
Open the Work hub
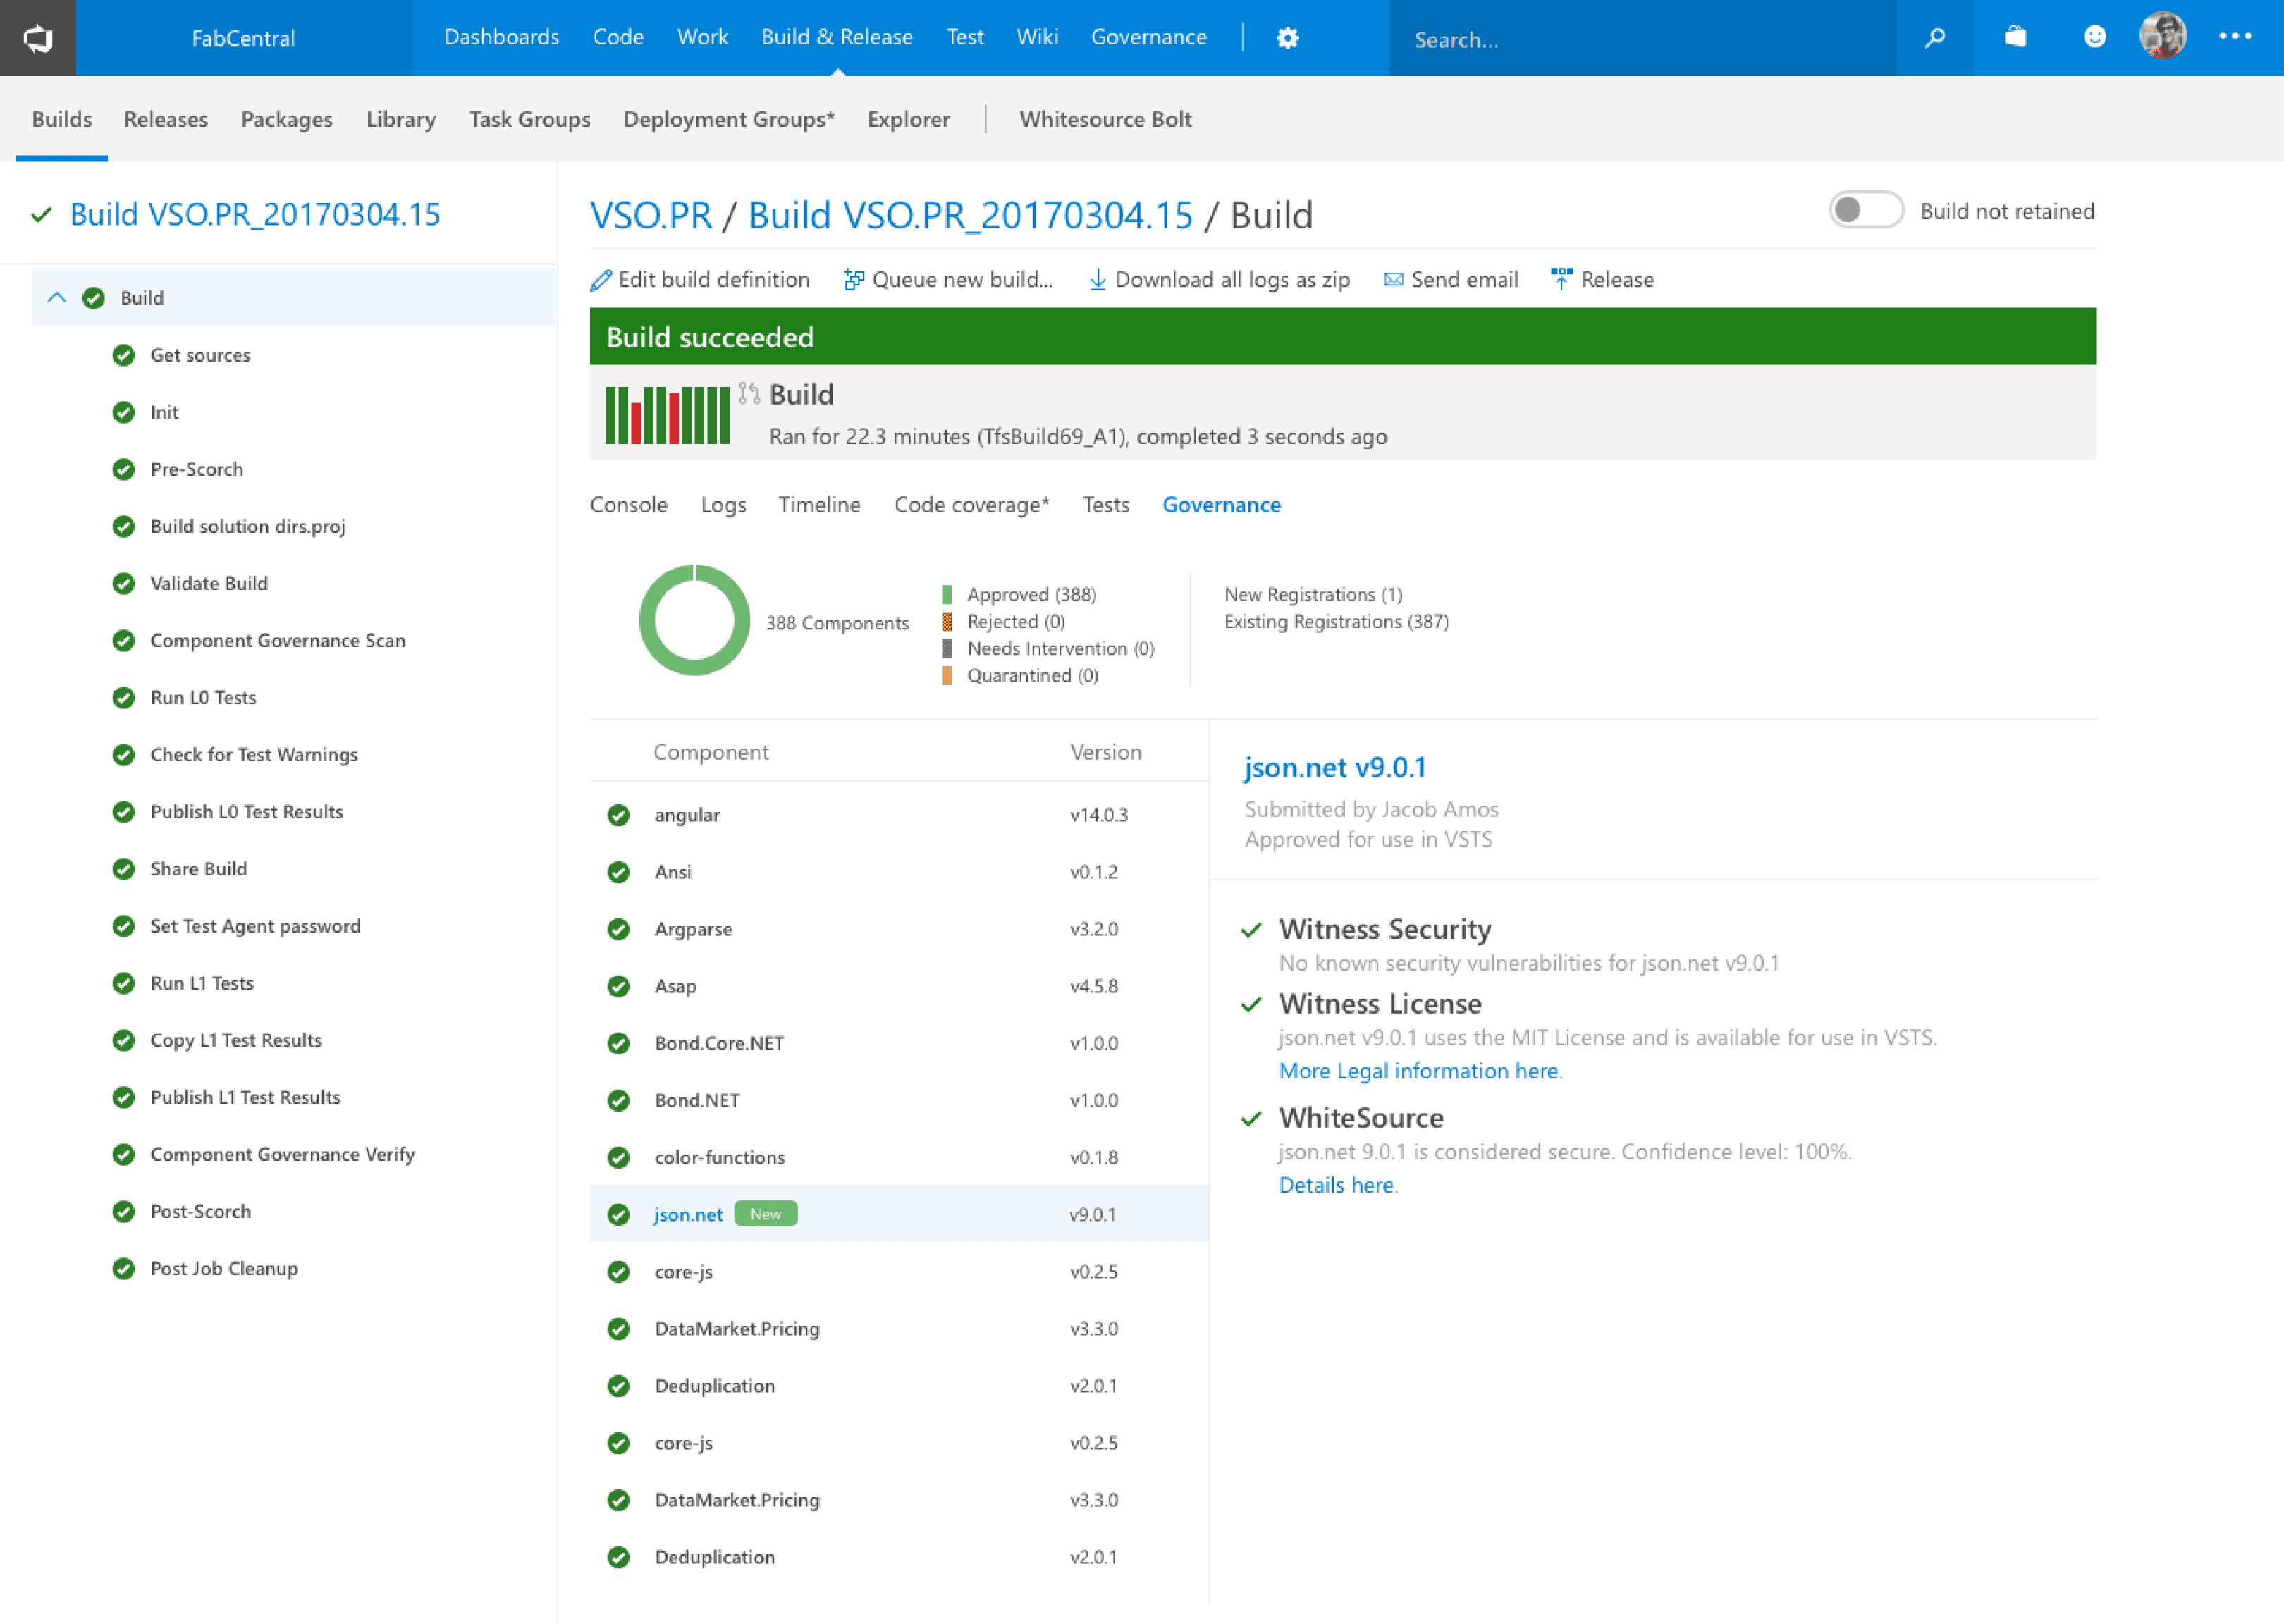[702, 37]
